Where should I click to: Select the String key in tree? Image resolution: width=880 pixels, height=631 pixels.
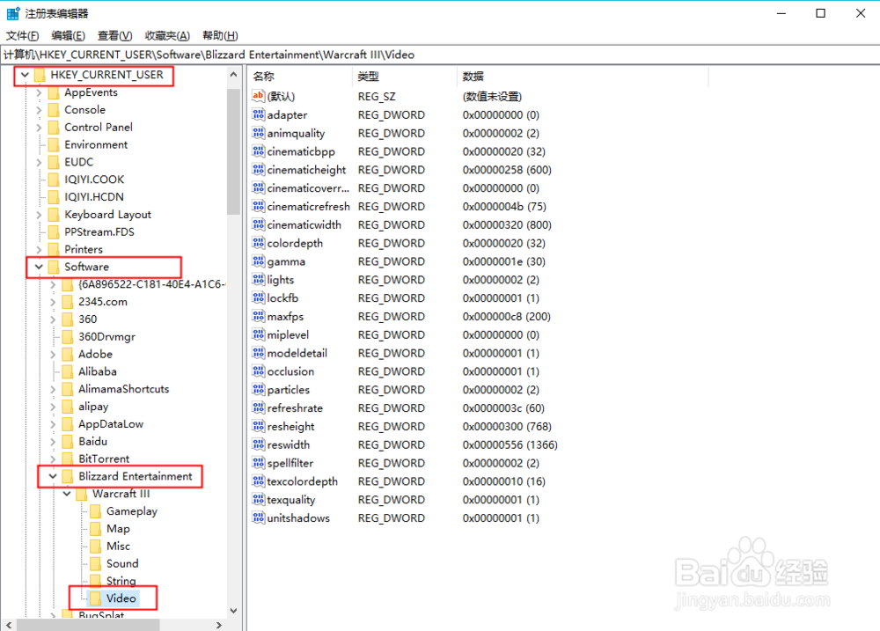coord(121,581)
